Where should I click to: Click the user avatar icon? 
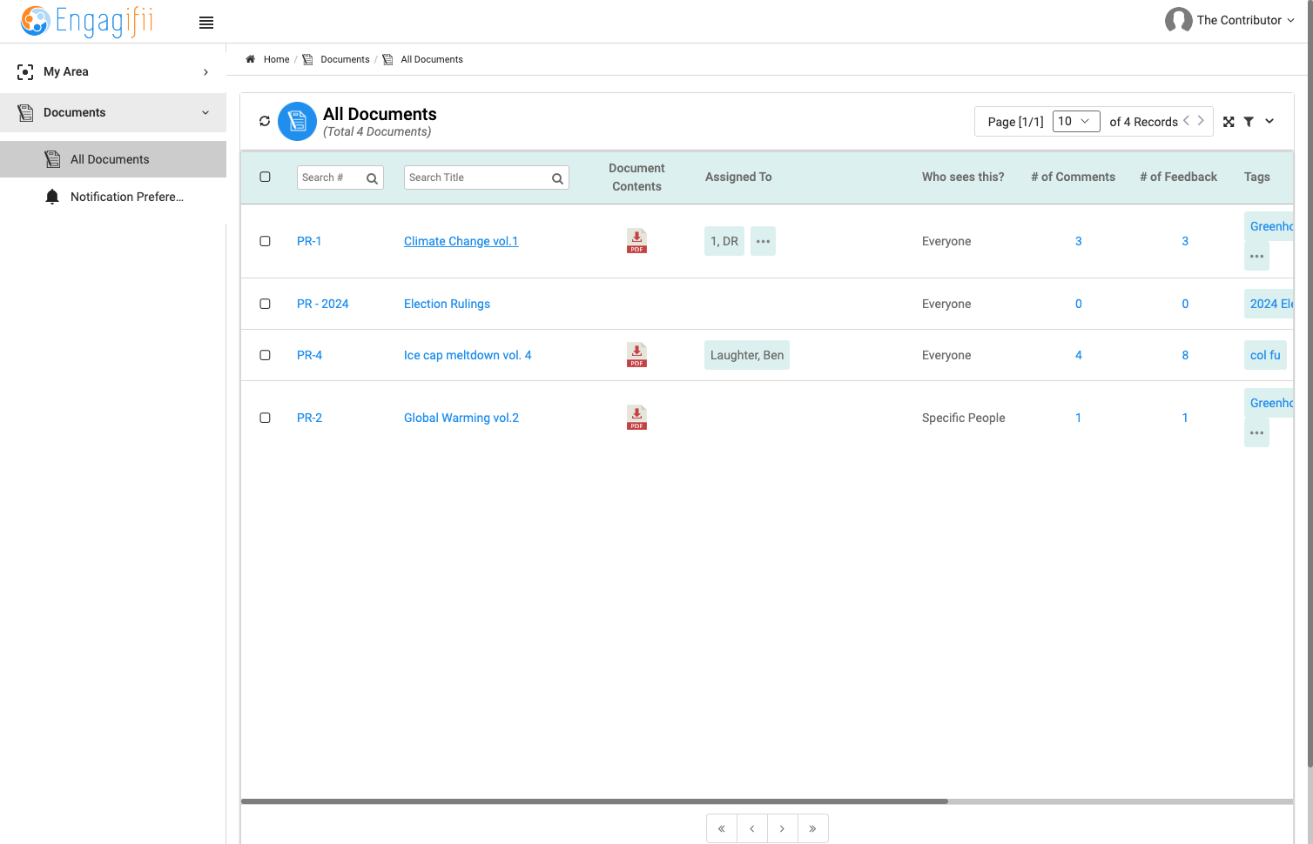click(1178, 20)
